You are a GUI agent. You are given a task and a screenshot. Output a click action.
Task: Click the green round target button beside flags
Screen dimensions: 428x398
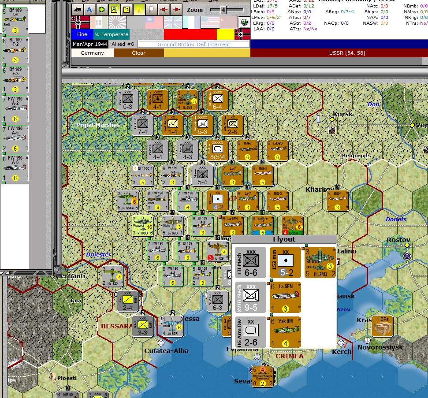coord(244,22)
